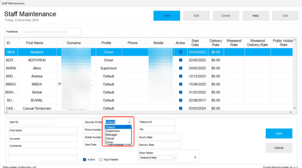Select the Bishal staff row

pyautogui.click(x=148, y=92)
